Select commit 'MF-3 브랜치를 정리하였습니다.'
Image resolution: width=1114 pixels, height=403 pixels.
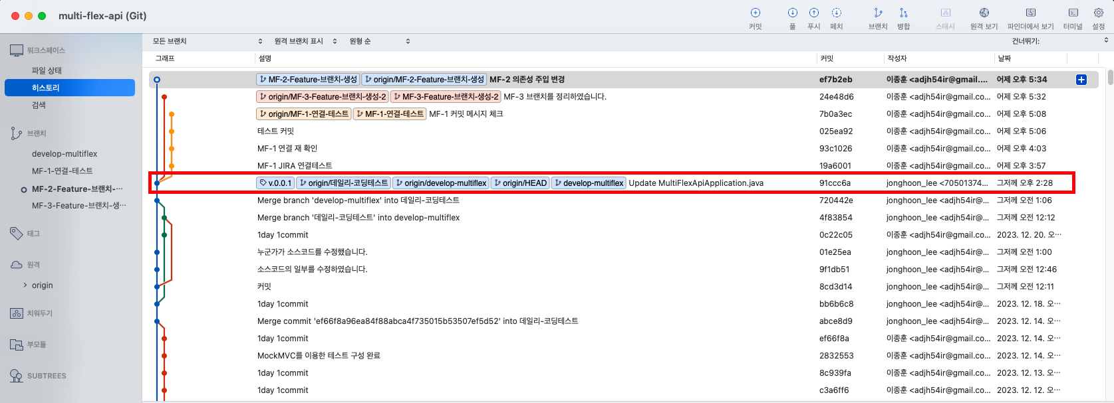[624, 97]
